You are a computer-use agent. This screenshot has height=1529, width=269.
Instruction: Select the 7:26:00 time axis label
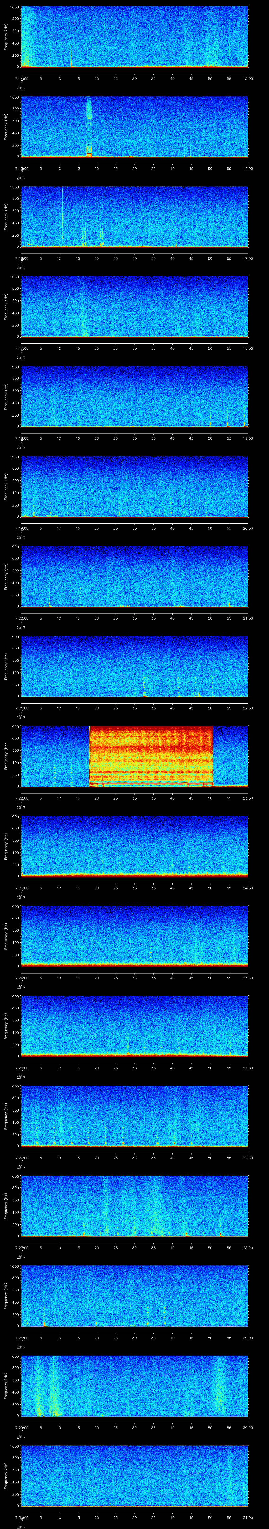(x=21, y=1157)
